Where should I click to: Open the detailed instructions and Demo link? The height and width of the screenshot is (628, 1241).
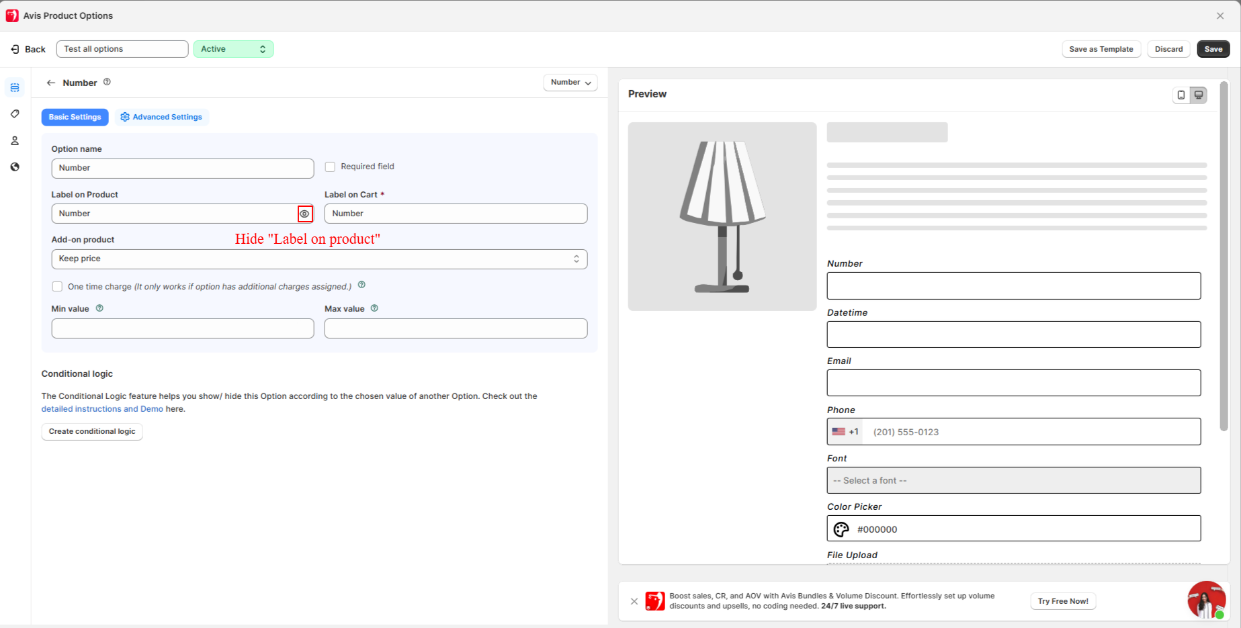click(102, 409)
